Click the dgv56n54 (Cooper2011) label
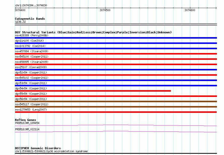Viewport: 224px width, 155px height. [31, 99]
